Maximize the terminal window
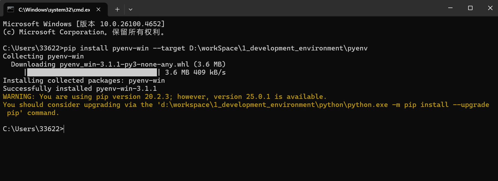Image resolution: width=498 pixels, height=181 pixels. coord(470,8)
